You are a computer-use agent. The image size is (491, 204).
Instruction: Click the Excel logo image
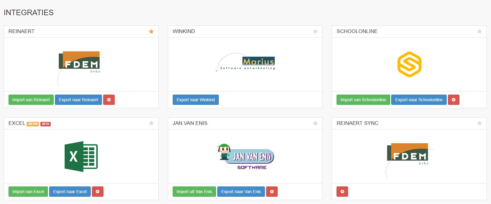[81, 156]
